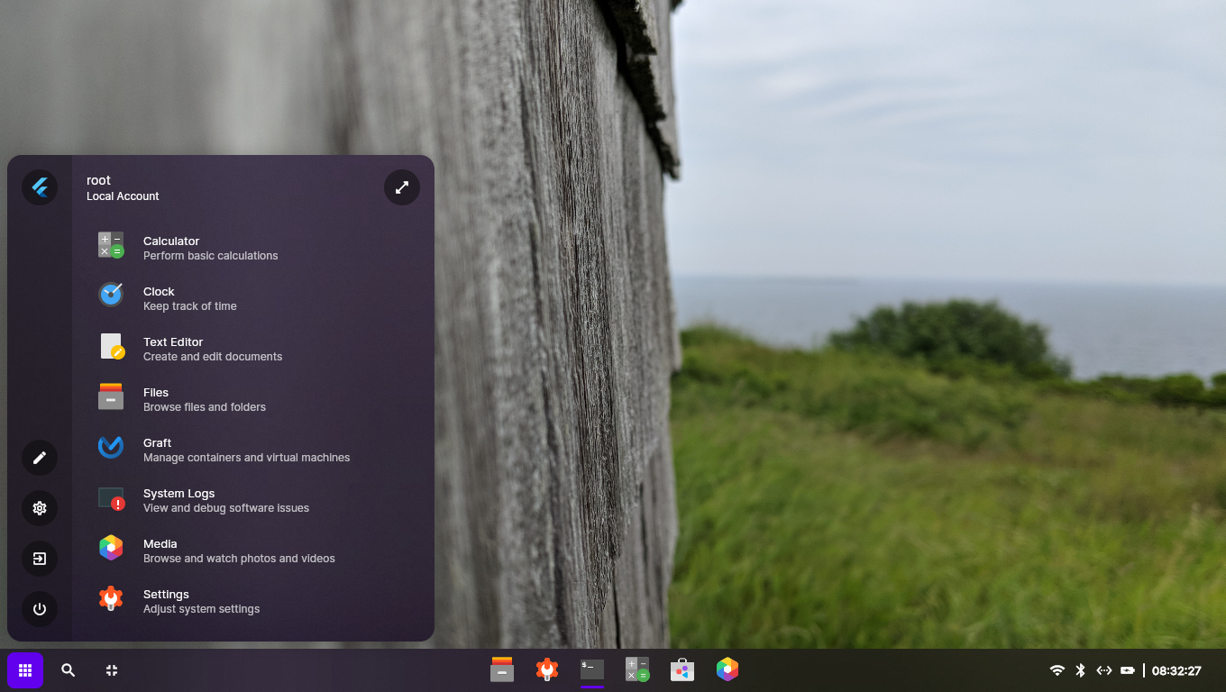Launch Clock from the app list

[159, 298]
